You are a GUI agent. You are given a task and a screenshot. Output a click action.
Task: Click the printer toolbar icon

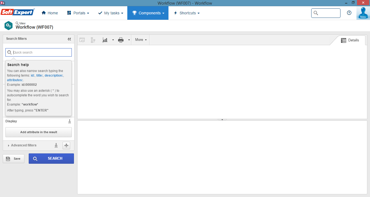121,40
